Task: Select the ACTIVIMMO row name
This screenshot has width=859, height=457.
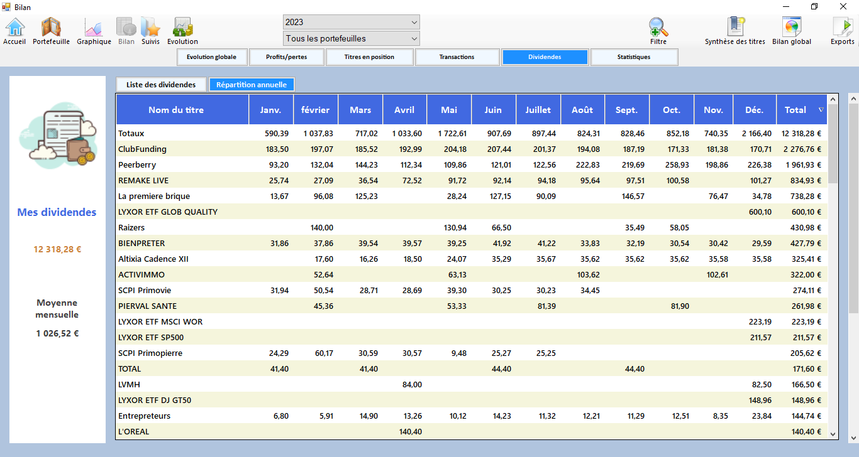Action: pyautogui.click(x=140, y=274)
